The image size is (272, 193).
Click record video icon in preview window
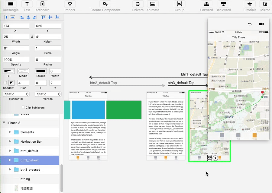pyautogui.click(x=261, y=24)
